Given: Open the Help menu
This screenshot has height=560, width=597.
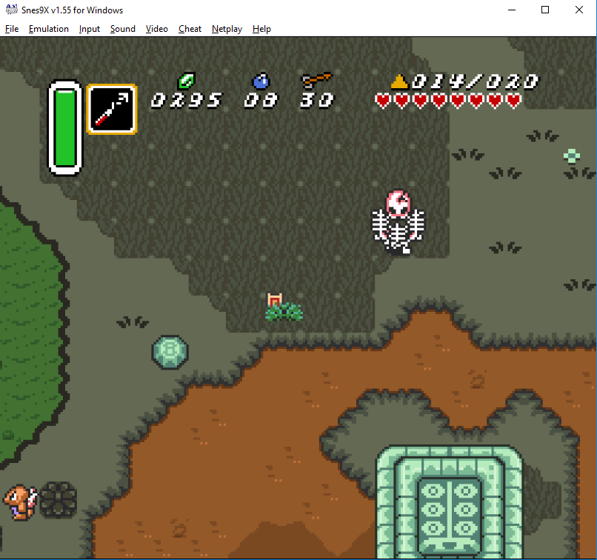Looking at the screenshot, I should pos(261,29).
